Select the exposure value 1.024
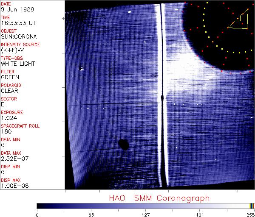 point(9,118)
